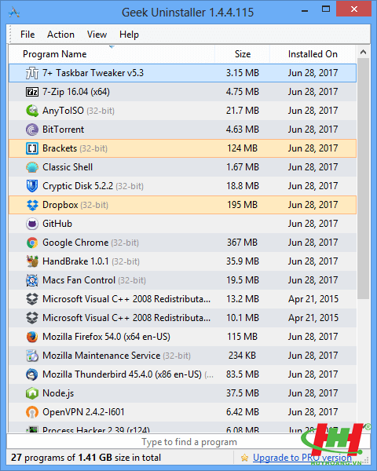Click the OpenVPN icon
The image size is (377, 471).
(x=32, y=412)
